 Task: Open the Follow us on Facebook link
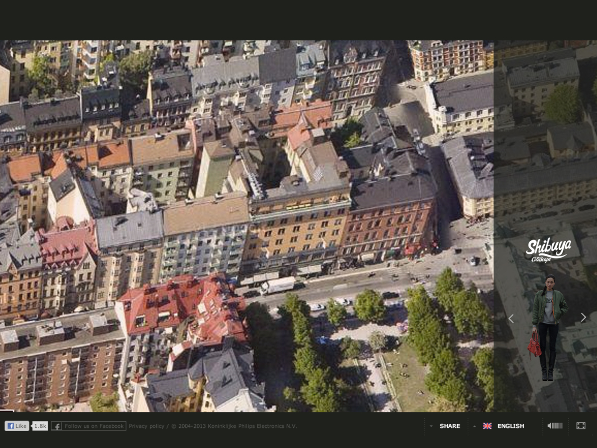94,426
